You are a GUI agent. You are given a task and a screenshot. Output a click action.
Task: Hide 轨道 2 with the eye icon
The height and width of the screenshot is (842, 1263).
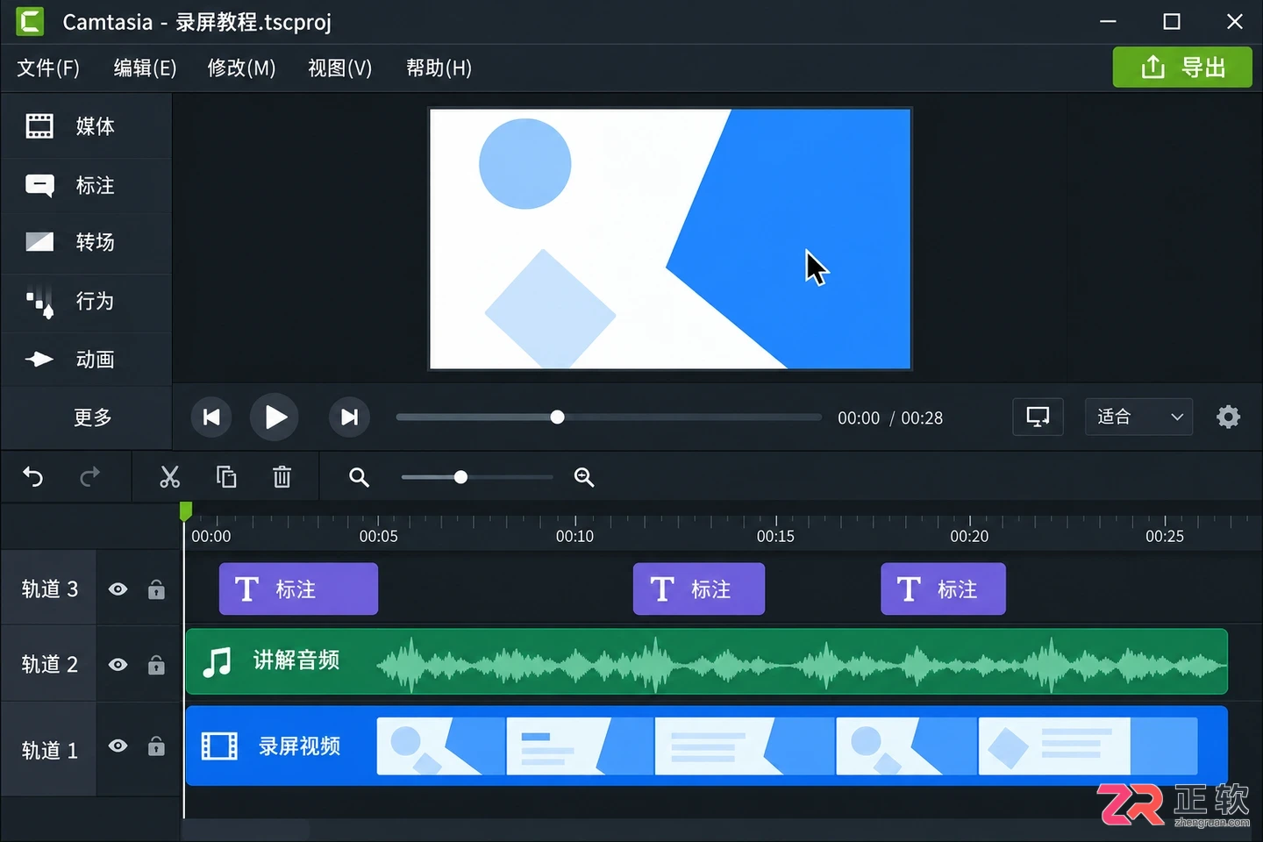(x=118, y=665)
